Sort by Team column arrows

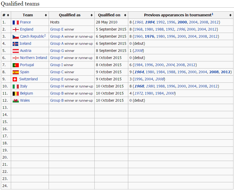(x=46, y=15)
